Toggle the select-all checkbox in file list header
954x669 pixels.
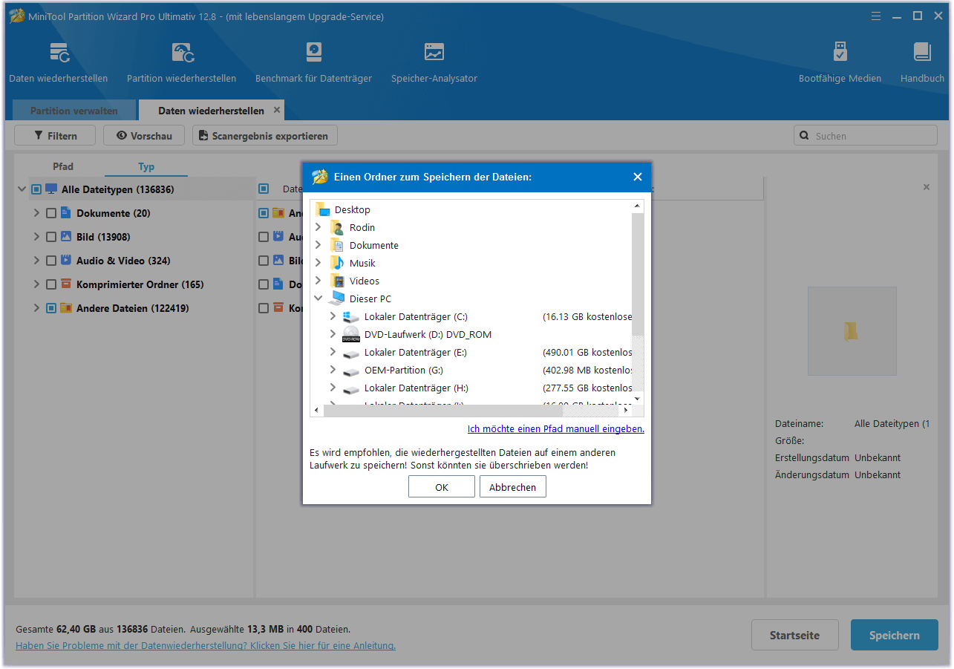click(x=264, y=189)
